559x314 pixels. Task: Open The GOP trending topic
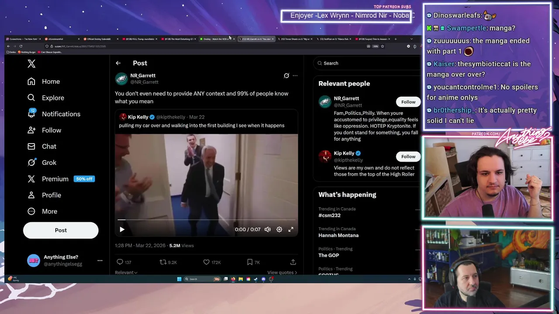click(x=328, y=256)
